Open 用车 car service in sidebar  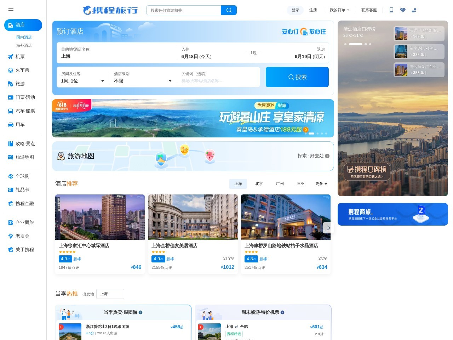click(x=23, y=125)
